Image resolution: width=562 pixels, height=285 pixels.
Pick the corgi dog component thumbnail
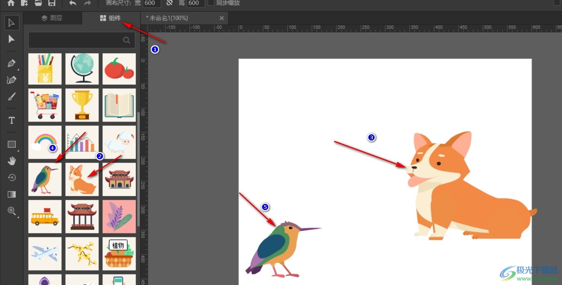[x=82, y=179]
